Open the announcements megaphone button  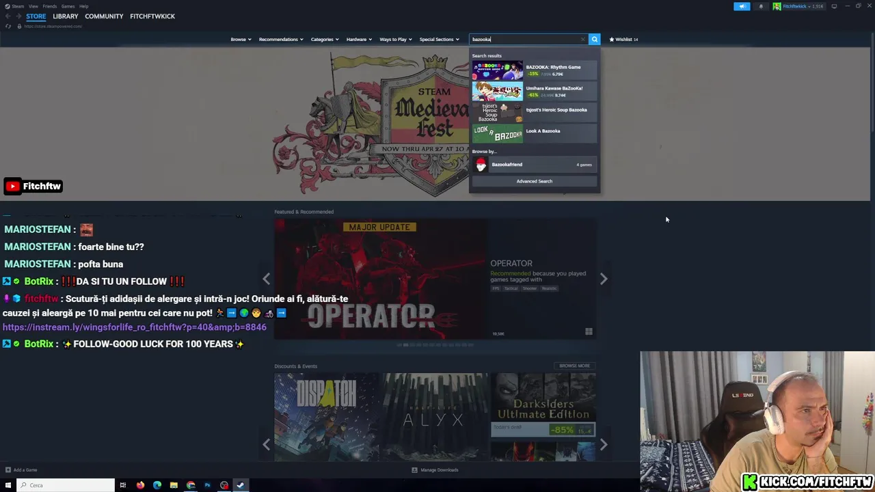742,6
